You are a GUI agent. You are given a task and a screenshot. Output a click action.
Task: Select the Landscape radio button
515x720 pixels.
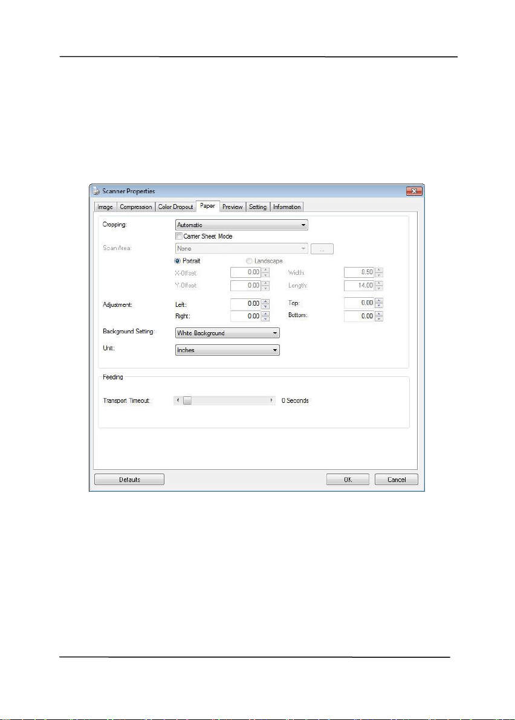coord(249,261)
